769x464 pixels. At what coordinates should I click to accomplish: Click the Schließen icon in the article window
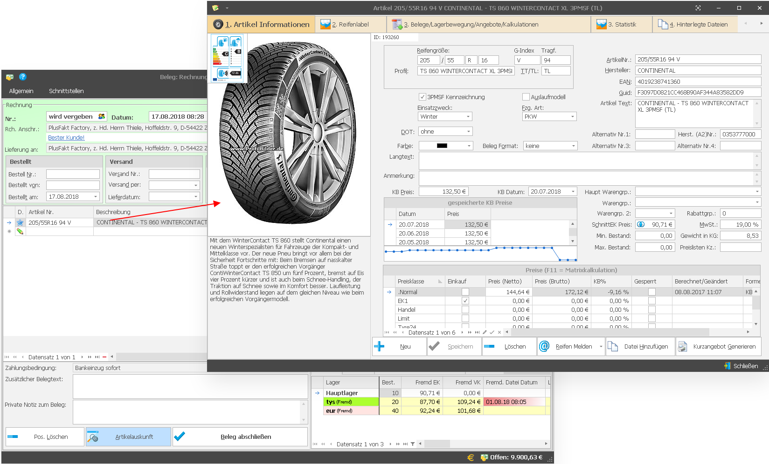coord(727,366)
